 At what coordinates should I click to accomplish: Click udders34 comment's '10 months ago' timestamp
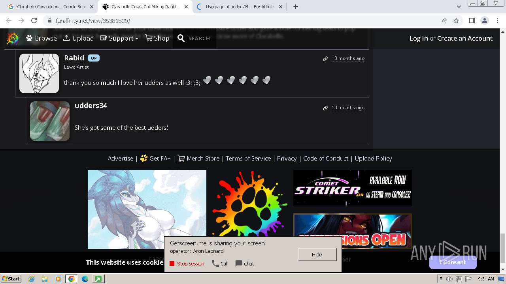click(348, 108)
